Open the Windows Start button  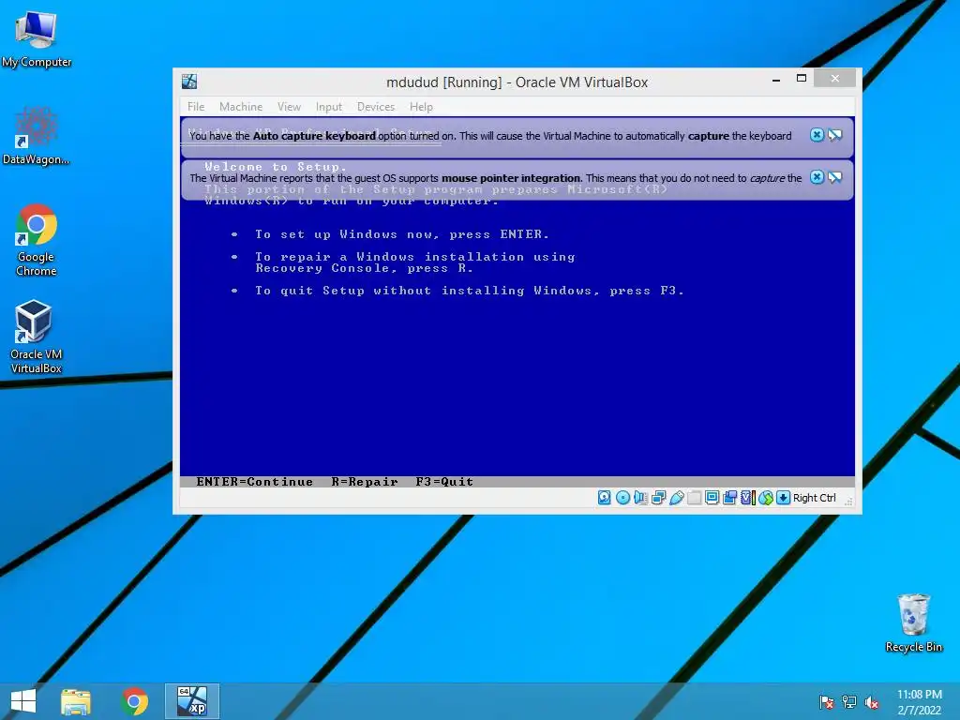click(x=23, y=701)
